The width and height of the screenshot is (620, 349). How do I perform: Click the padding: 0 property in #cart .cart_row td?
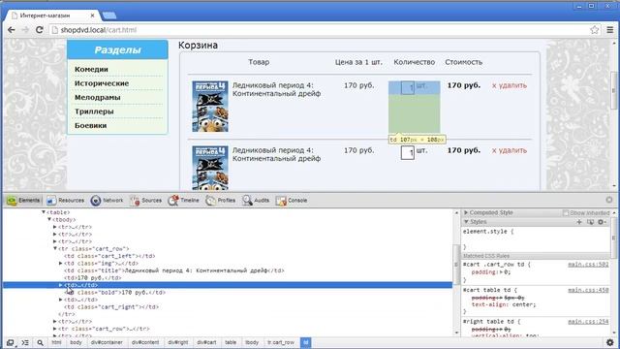(x=491, y=272)
